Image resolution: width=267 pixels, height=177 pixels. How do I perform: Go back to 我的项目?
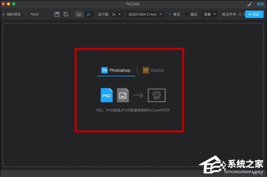[x=12, y=14]
